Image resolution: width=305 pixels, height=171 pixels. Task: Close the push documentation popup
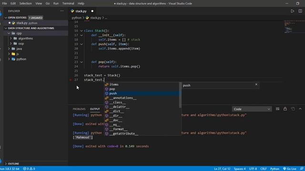pyautogui.click(x=256, y=85)
